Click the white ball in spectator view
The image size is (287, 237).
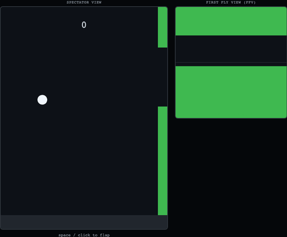coord(42,100)
